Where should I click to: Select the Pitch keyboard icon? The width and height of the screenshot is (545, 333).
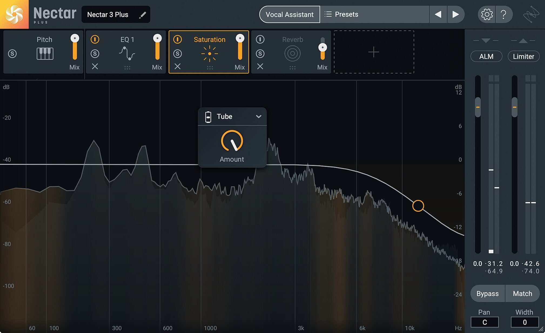(45, 54)
